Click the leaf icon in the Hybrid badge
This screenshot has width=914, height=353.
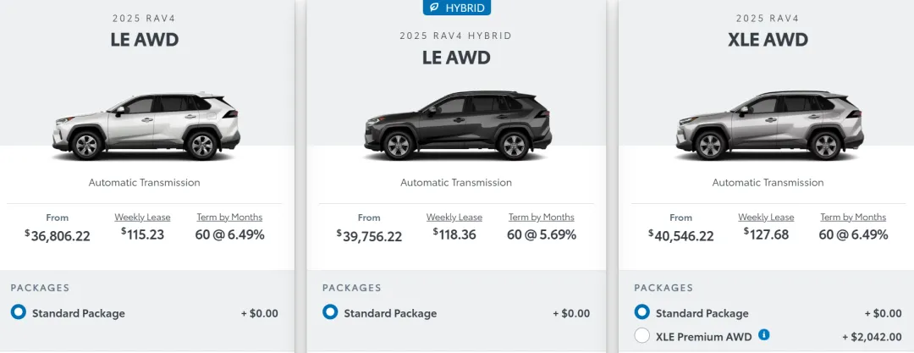pos(432,7)
